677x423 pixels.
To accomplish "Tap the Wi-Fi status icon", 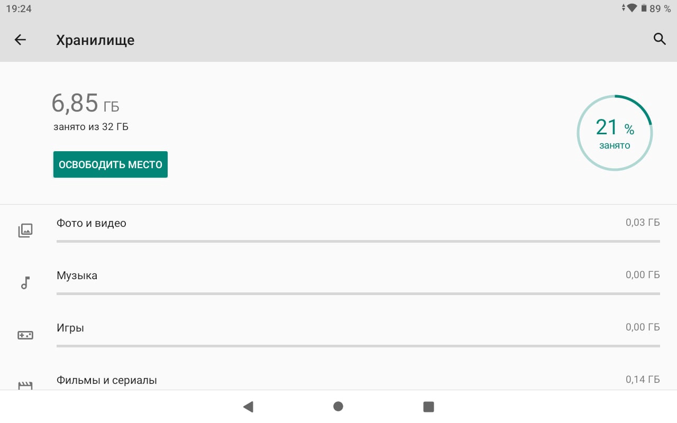I will 632,8.
